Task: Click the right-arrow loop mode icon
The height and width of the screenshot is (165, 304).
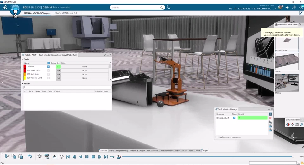Action: point(112,157)
